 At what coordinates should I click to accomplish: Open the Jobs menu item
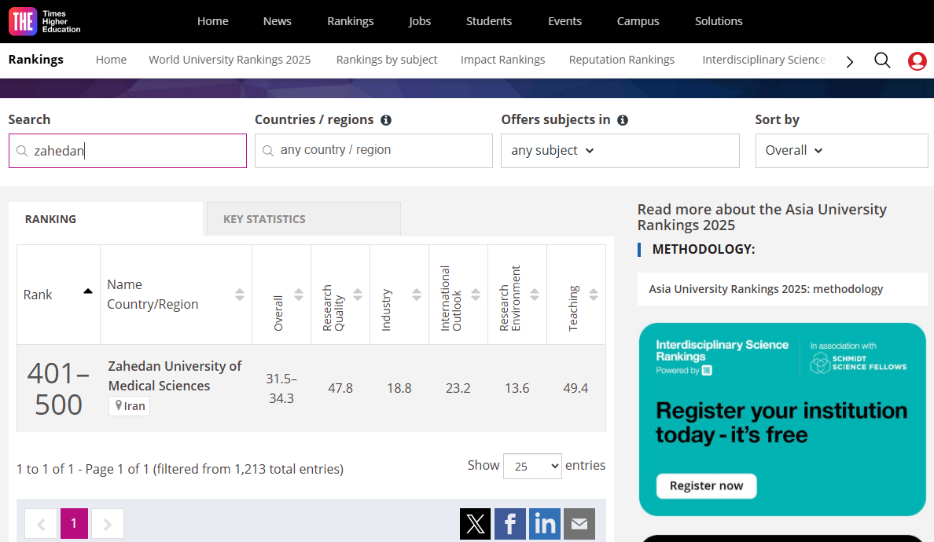point(419,21)
